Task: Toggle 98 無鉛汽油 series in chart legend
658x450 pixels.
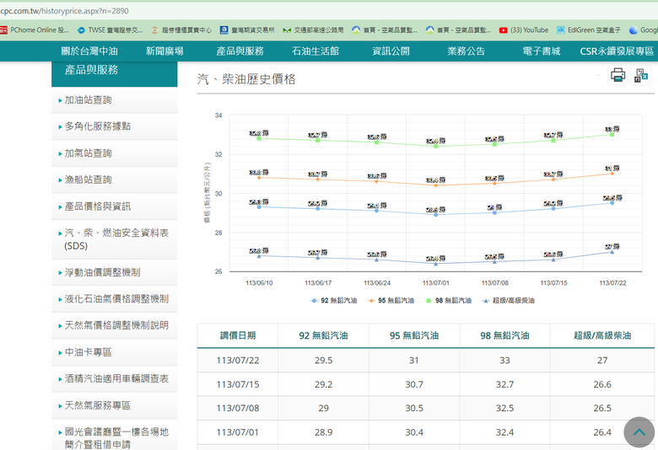Action: pos(448,301)
